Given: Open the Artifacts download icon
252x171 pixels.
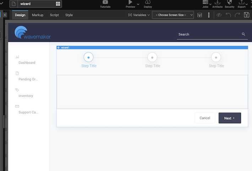Looking at the screenshot, I should click(x=218, y=2).
